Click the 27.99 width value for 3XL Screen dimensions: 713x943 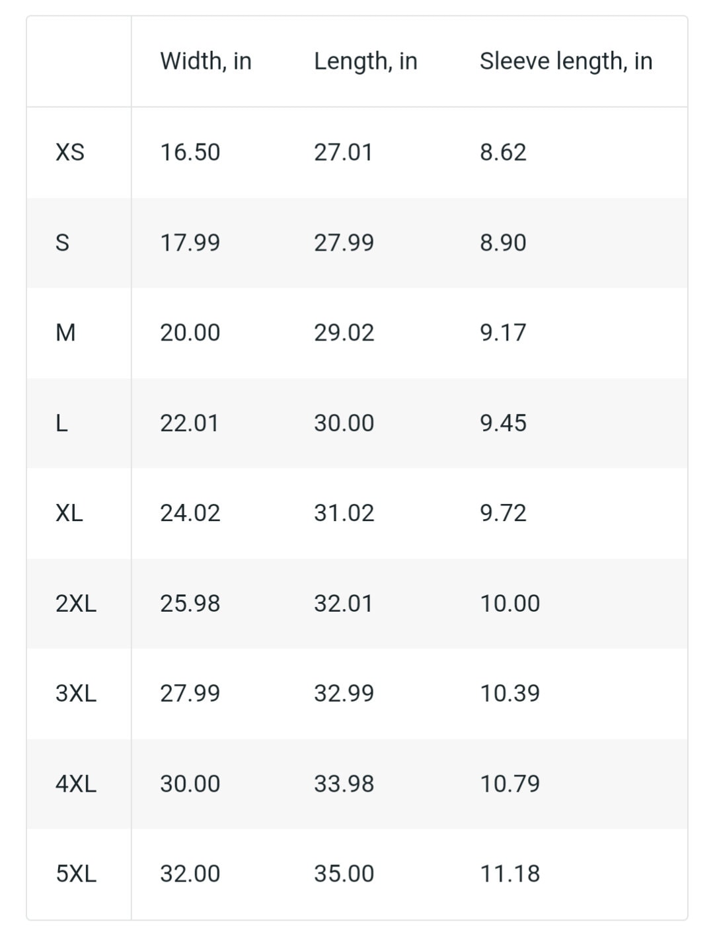pyautogui.click(x=190, y=694)
